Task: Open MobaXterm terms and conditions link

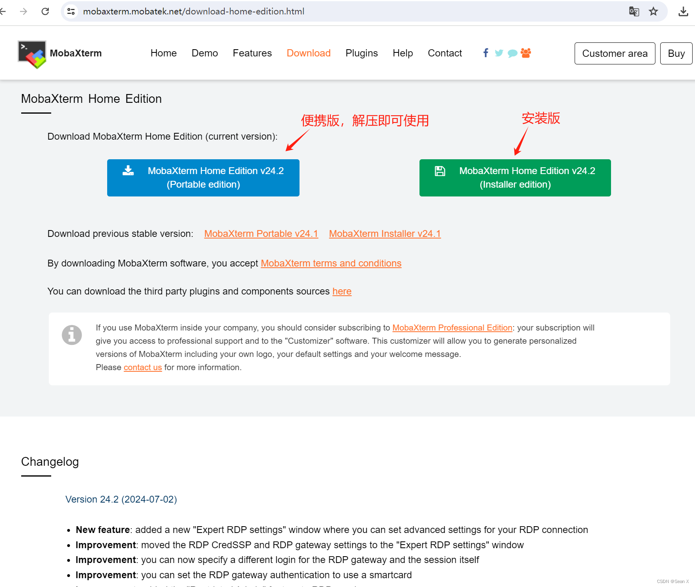Action: point(331,263)
